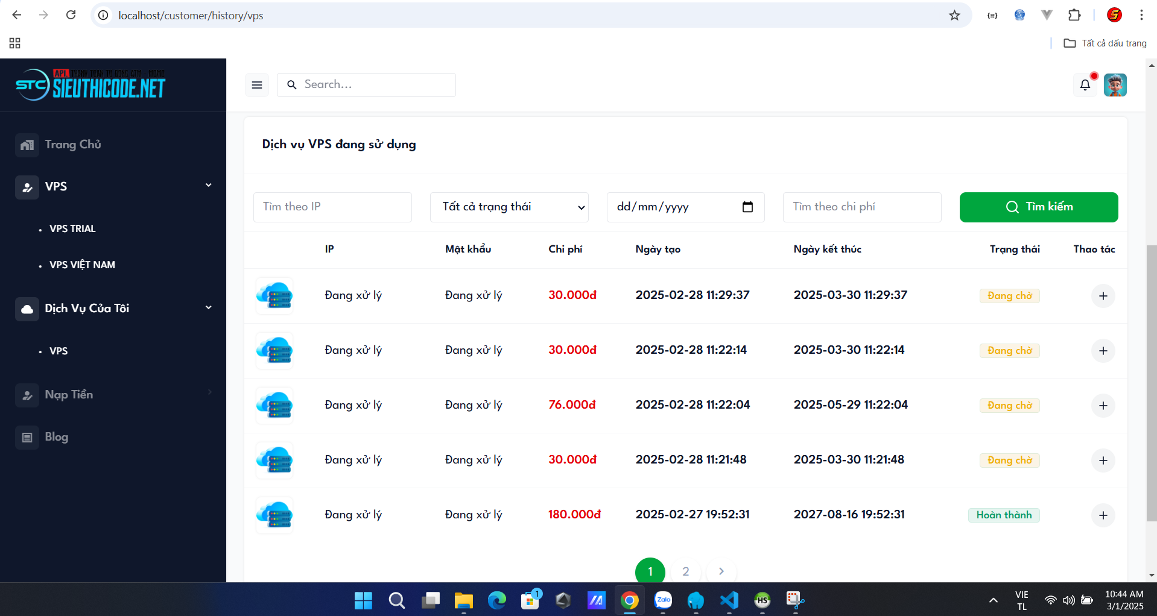Image resolution: width=1157 pixels, height=616 pixels.
Task: Go to page 2 of results
Action: coord(685,571)
